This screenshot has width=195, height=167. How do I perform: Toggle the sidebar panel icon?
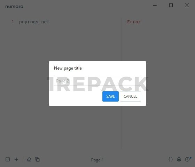8,159
